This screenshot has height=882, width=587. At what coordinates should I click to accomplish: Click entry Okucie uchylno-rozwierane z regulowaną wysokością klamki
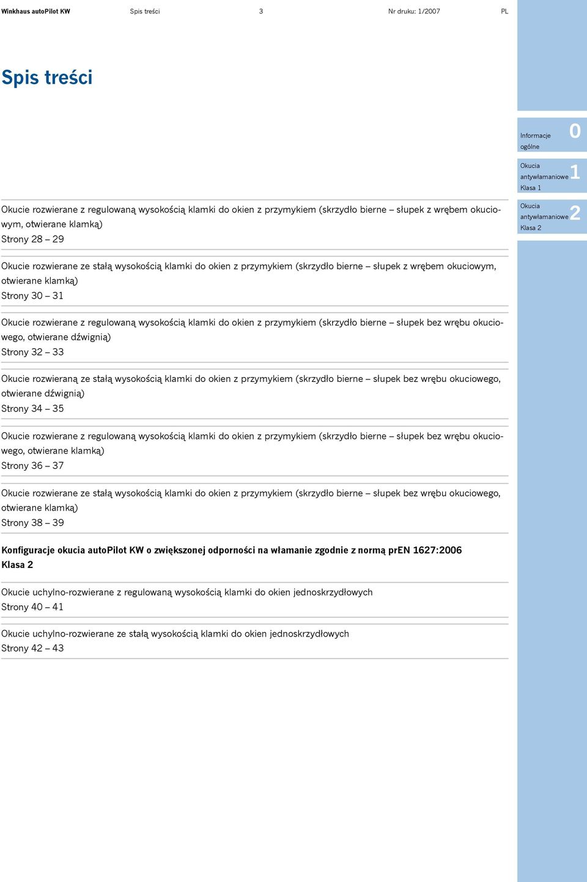[187, 592]
